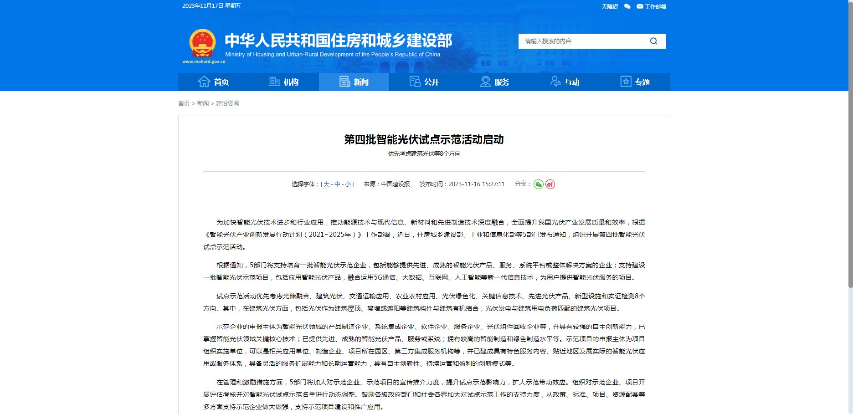Click the ministry name title banner

coord(339,40)
